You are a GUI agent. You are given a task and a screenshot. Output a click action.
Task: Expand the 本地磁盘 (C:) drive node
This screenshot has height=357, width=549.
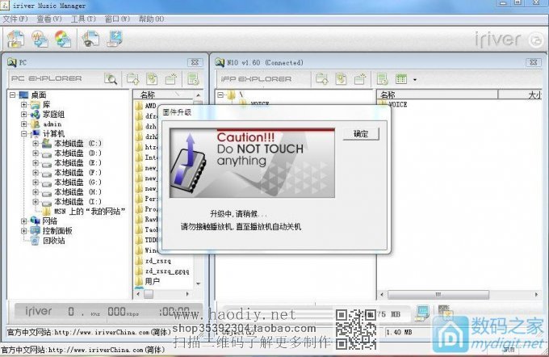coord(34,143)
